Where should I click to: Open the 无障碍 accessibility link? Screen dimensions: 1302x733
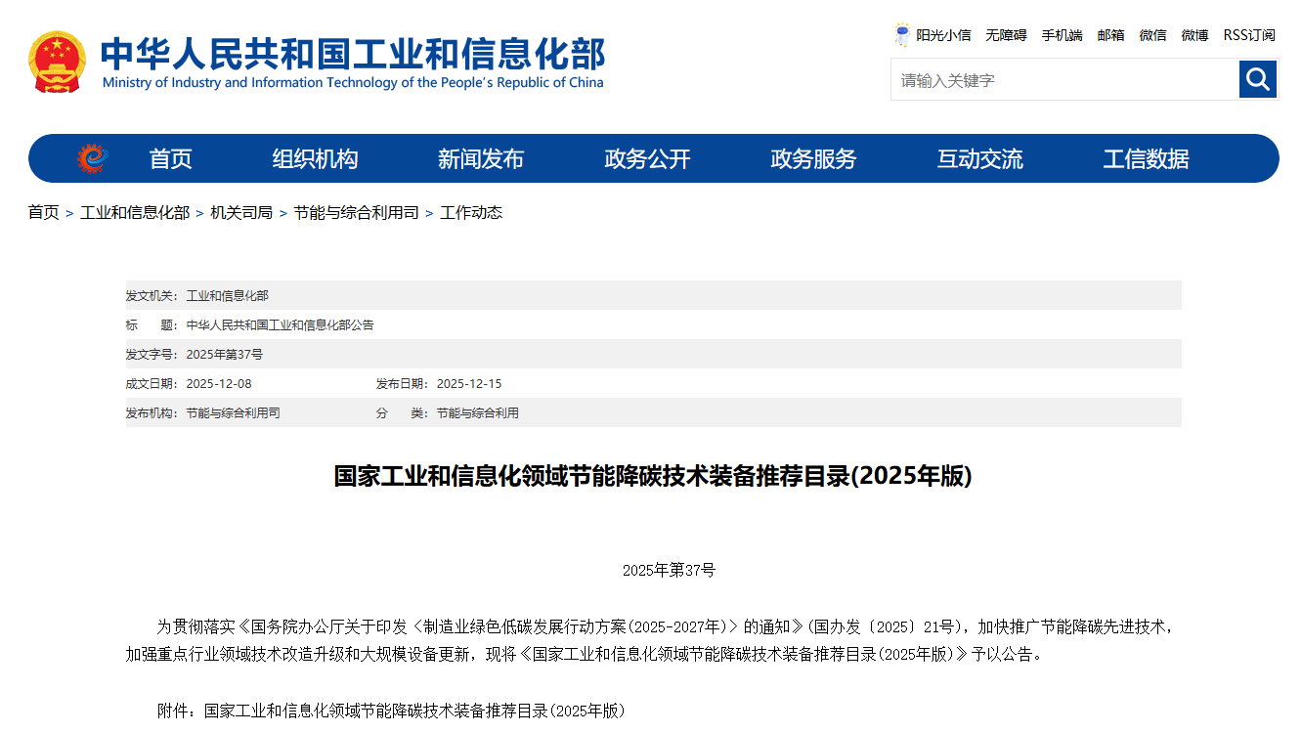point(1006,35)
